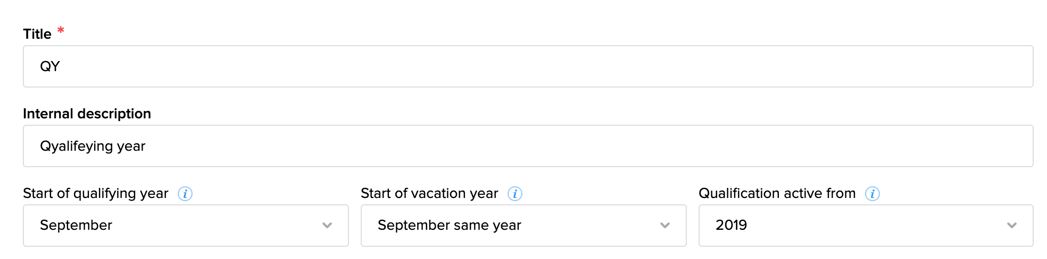Place cursor on the QY title text
Image resolution: width=1047 pixels, height=259 pixels.
tap(50, 66)
